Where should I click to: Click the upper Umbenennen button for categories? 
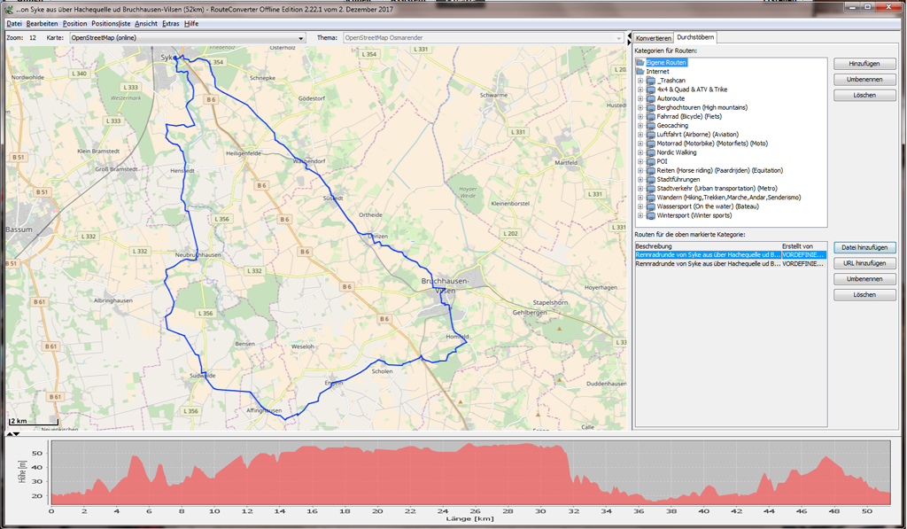point(864,79)
